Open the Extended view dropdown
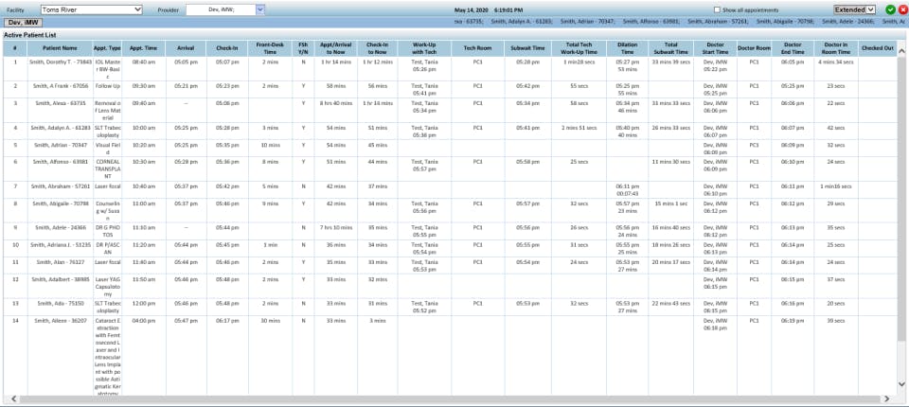Viewport: 909px width, 407px height. (x=854, y=9)
